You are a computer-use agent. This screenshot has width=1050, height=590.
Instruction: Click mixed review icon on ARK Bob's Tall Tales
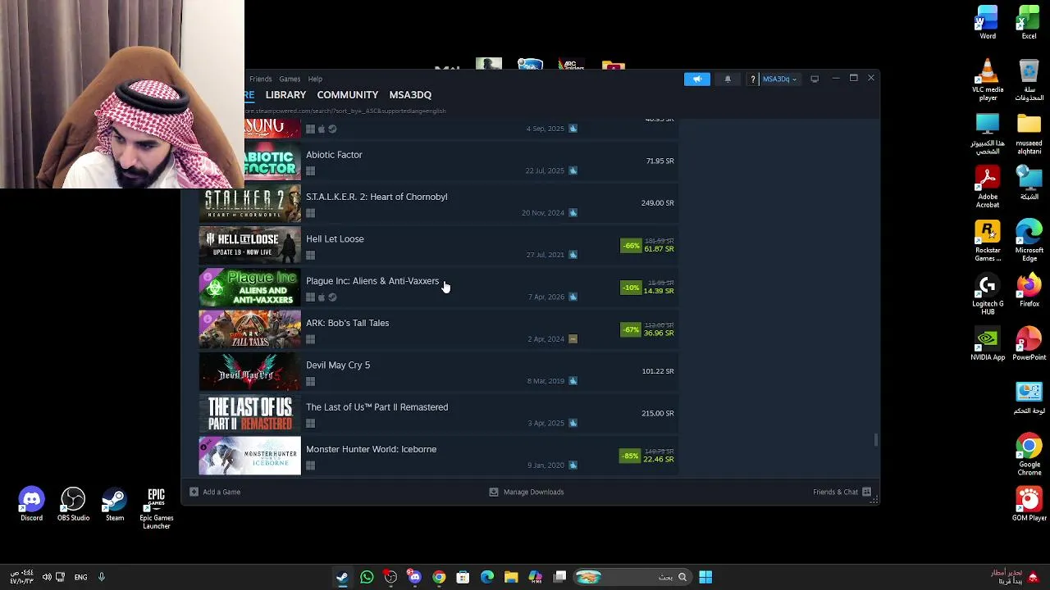pos(573,338)
